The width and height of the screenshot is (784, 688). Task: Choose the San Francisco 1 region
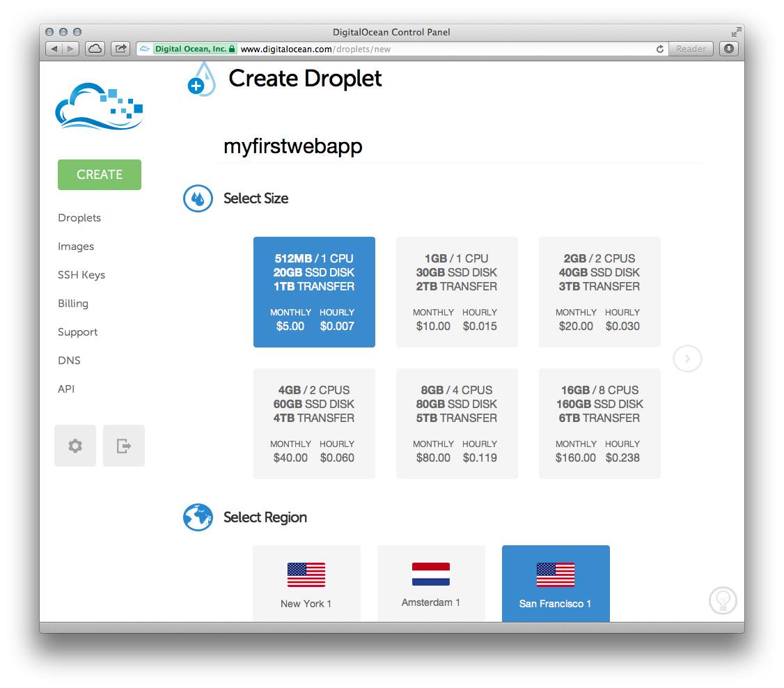(556, 584)
